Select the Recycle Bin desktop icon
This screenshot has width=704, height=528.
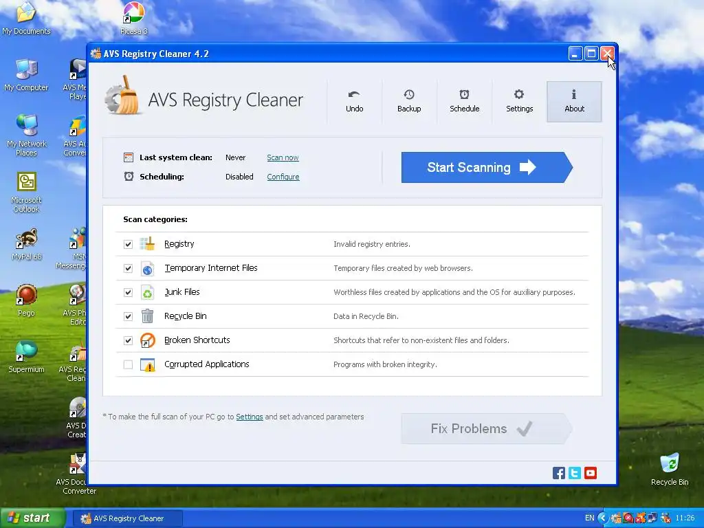pos(670,470)
